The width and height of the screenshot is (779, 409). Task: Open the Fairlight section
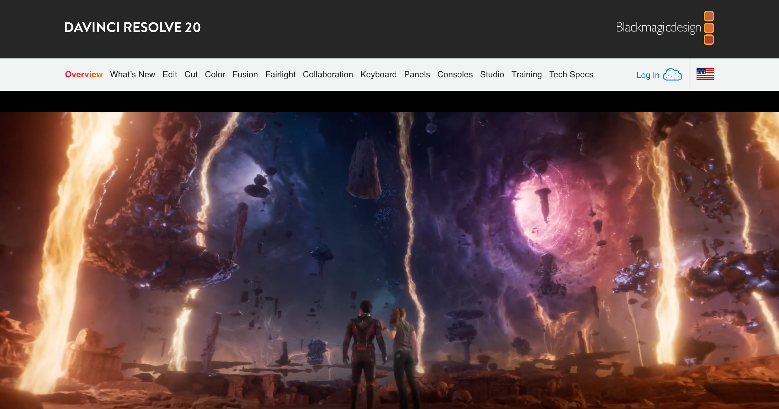pos(280,74)
